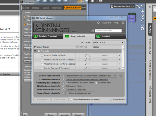This screenshot has height=116, width=156.
Task: Click the refresh icon in Install Manager
Action: click(x=98, y=23)
